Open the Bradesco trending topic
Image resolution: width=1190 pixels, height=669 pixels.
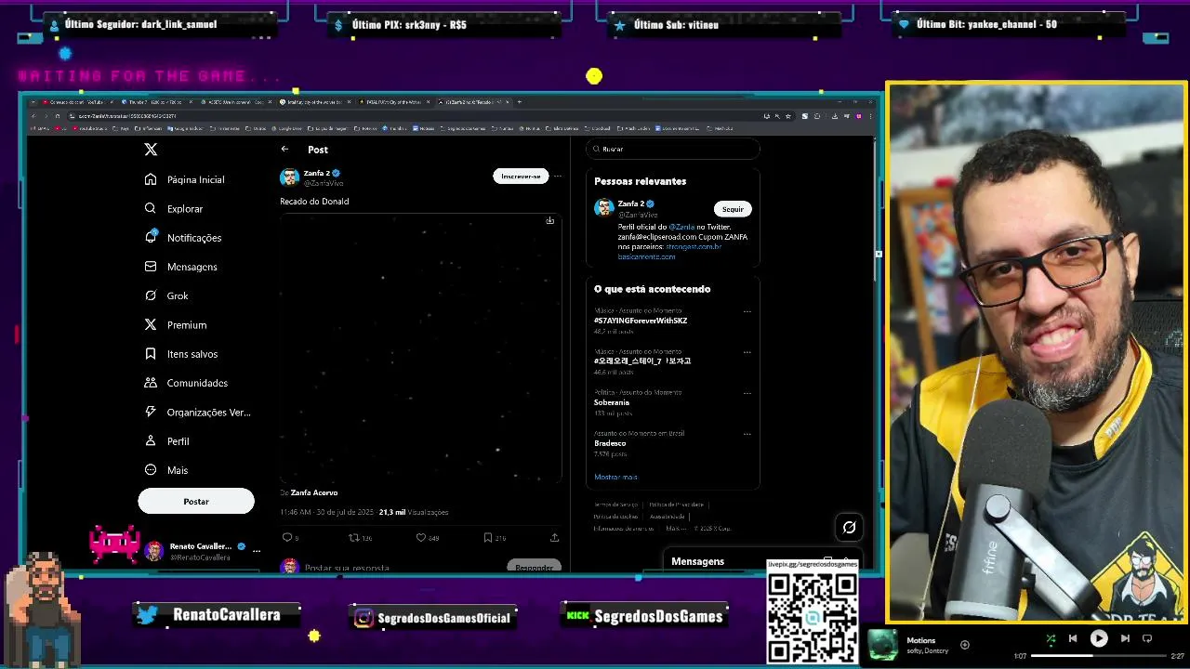[610, 443]
